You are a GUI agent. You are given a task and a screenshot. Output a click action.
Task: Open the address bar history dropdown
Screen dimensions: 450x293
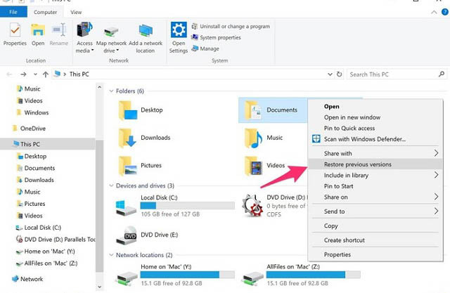(x=330, y=74)
